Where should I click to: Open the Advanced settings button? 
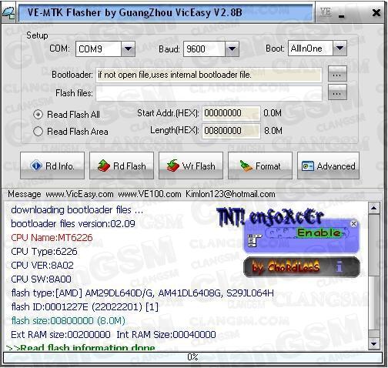(328, 166)
